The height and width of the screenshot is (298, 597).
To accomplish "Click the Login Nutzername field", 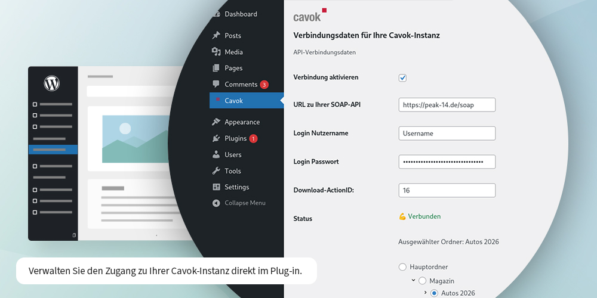I will pos(447,134).
